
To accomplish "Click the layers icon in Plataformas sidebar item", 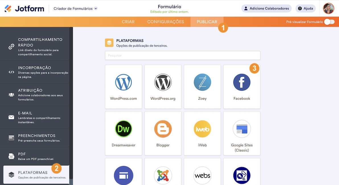I will click(11, 175).
